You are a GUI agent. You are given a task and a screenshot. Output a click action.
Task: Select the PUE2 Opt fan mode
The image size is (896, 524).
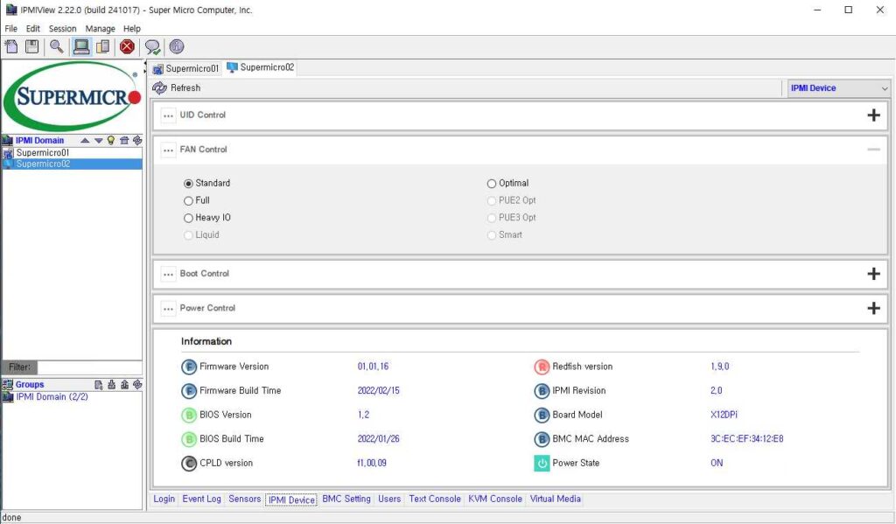492,200
